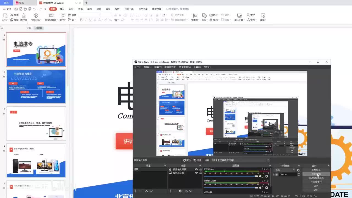Screen dimensions: 352x198
Task: Hide the 显示器采集 source
Action: [x=196, y=173]
